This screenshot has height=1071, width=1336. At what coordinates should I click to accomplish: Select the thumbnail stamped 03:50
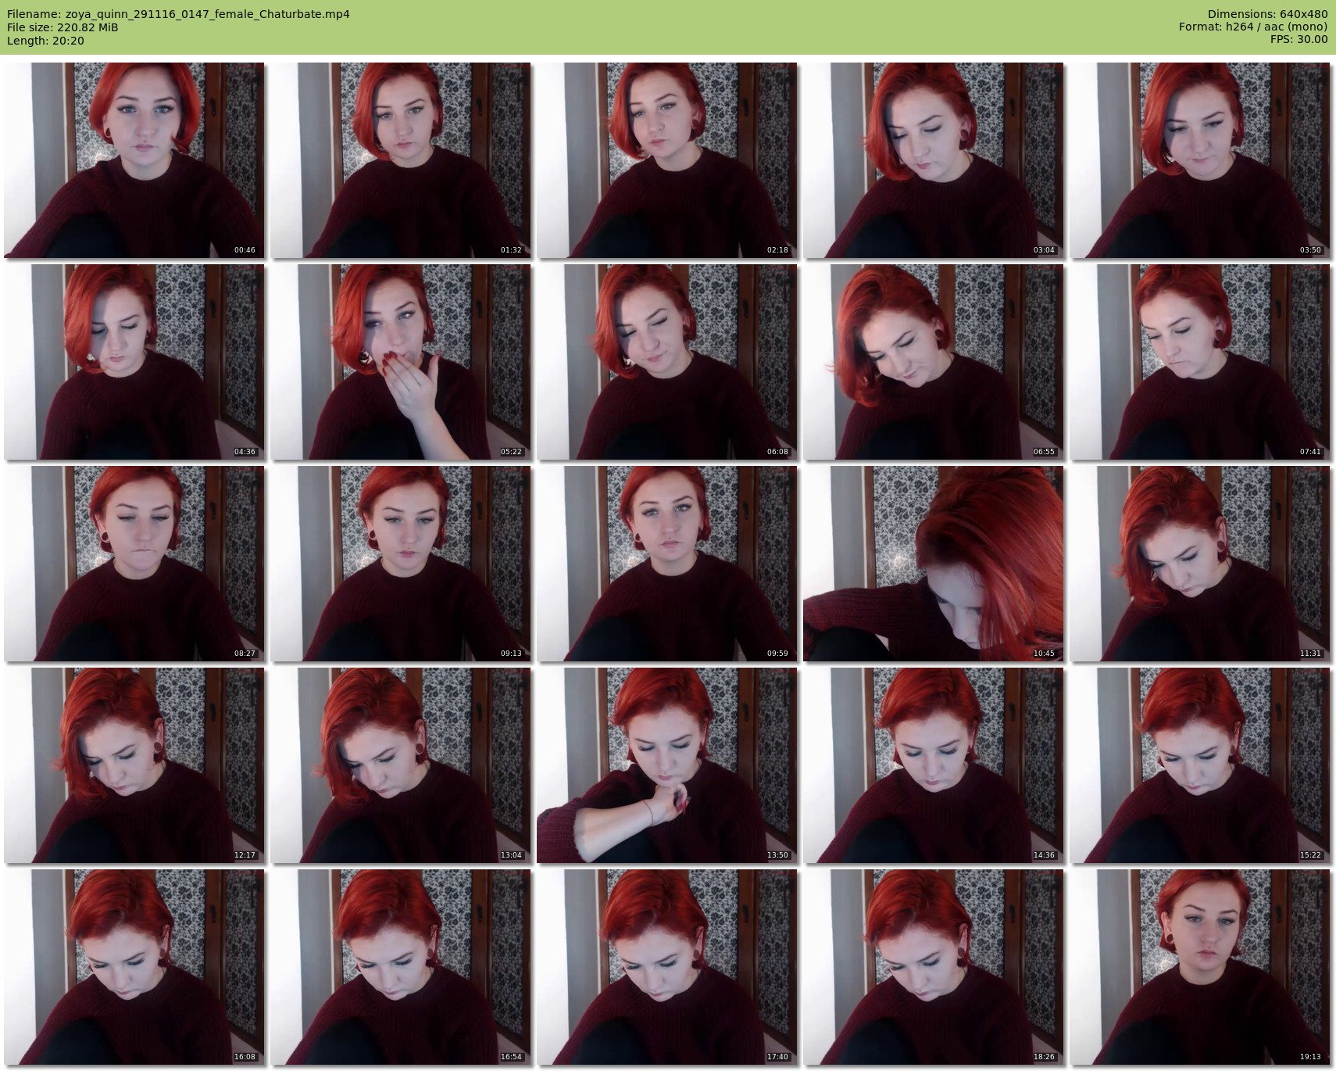pyautogui.click(x=1200, y=160)
